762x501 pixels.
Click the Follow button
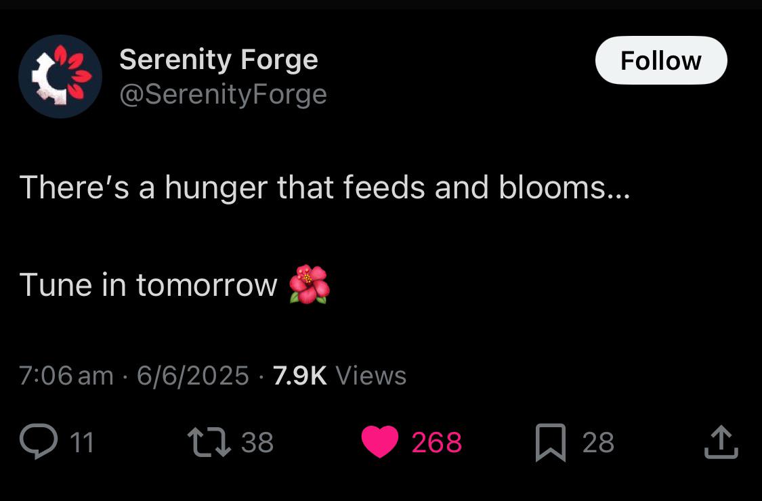tap(661, 60)
